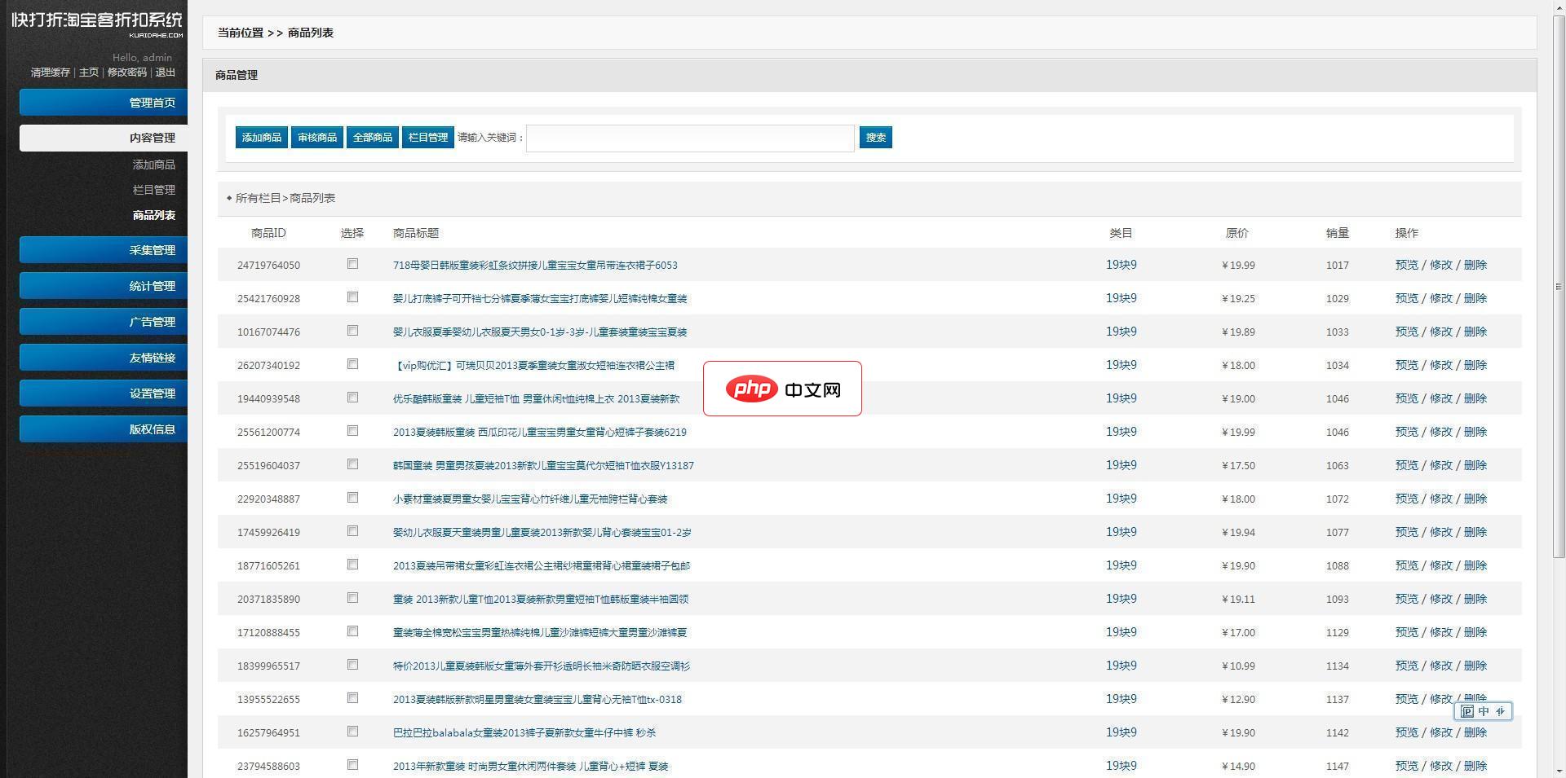Click the keyword search input field
This screenshot has width=1566, height=778.
[690, 138]
